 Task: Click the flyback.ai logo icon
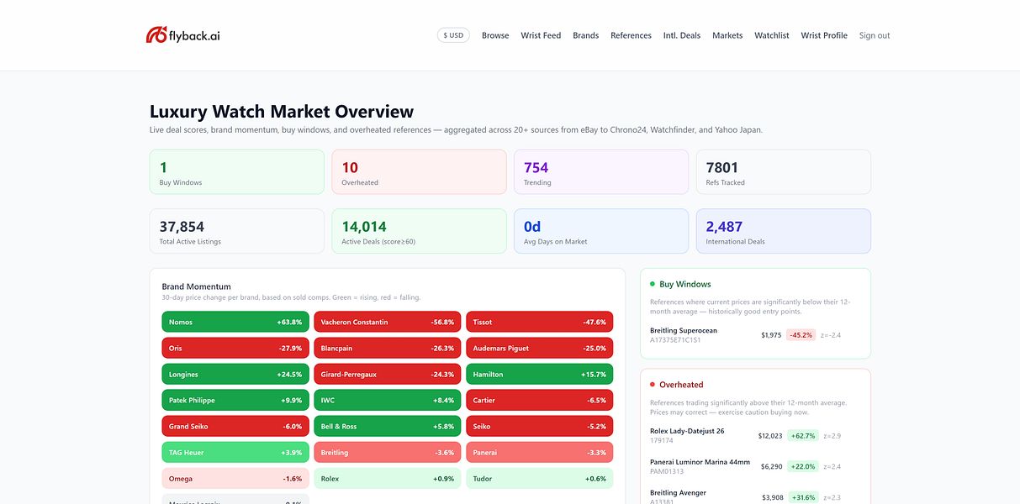click(156, 35)
